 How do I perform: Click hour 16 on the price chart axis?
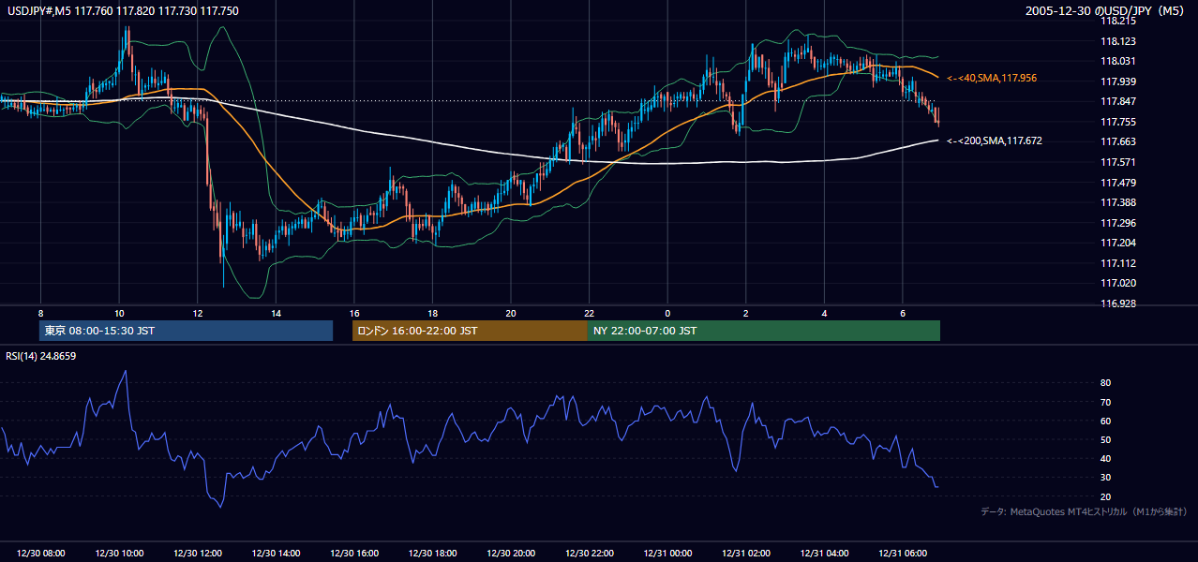pyautogui.click(x=354, y=312)
